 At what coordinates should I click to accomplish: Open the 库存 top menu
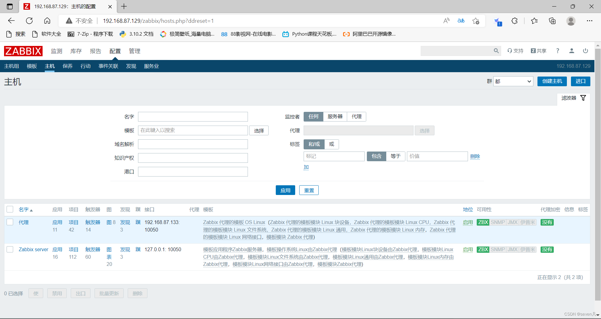76,51
